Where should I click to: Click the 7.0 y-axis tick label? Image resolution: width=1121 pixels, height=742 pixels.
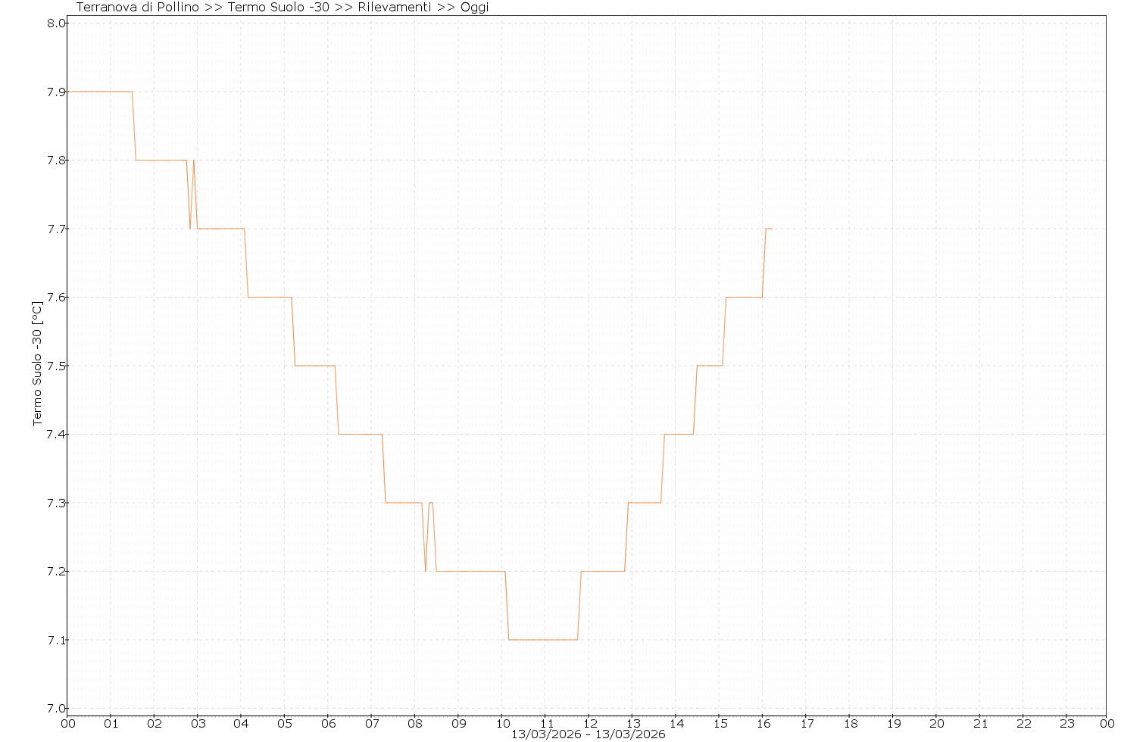[56, 709]
